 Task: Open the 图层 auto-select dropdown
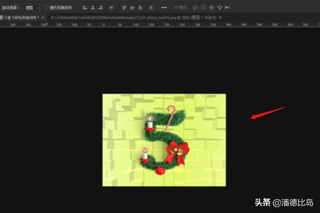click(x=32, y=7)
